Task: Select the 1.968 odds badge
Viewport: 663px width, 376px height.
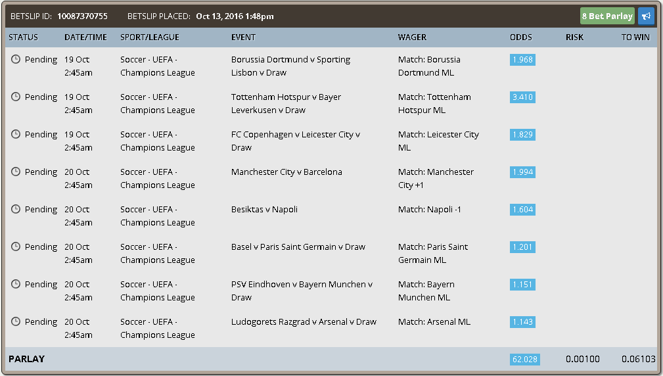Action: tap(522, 60)
